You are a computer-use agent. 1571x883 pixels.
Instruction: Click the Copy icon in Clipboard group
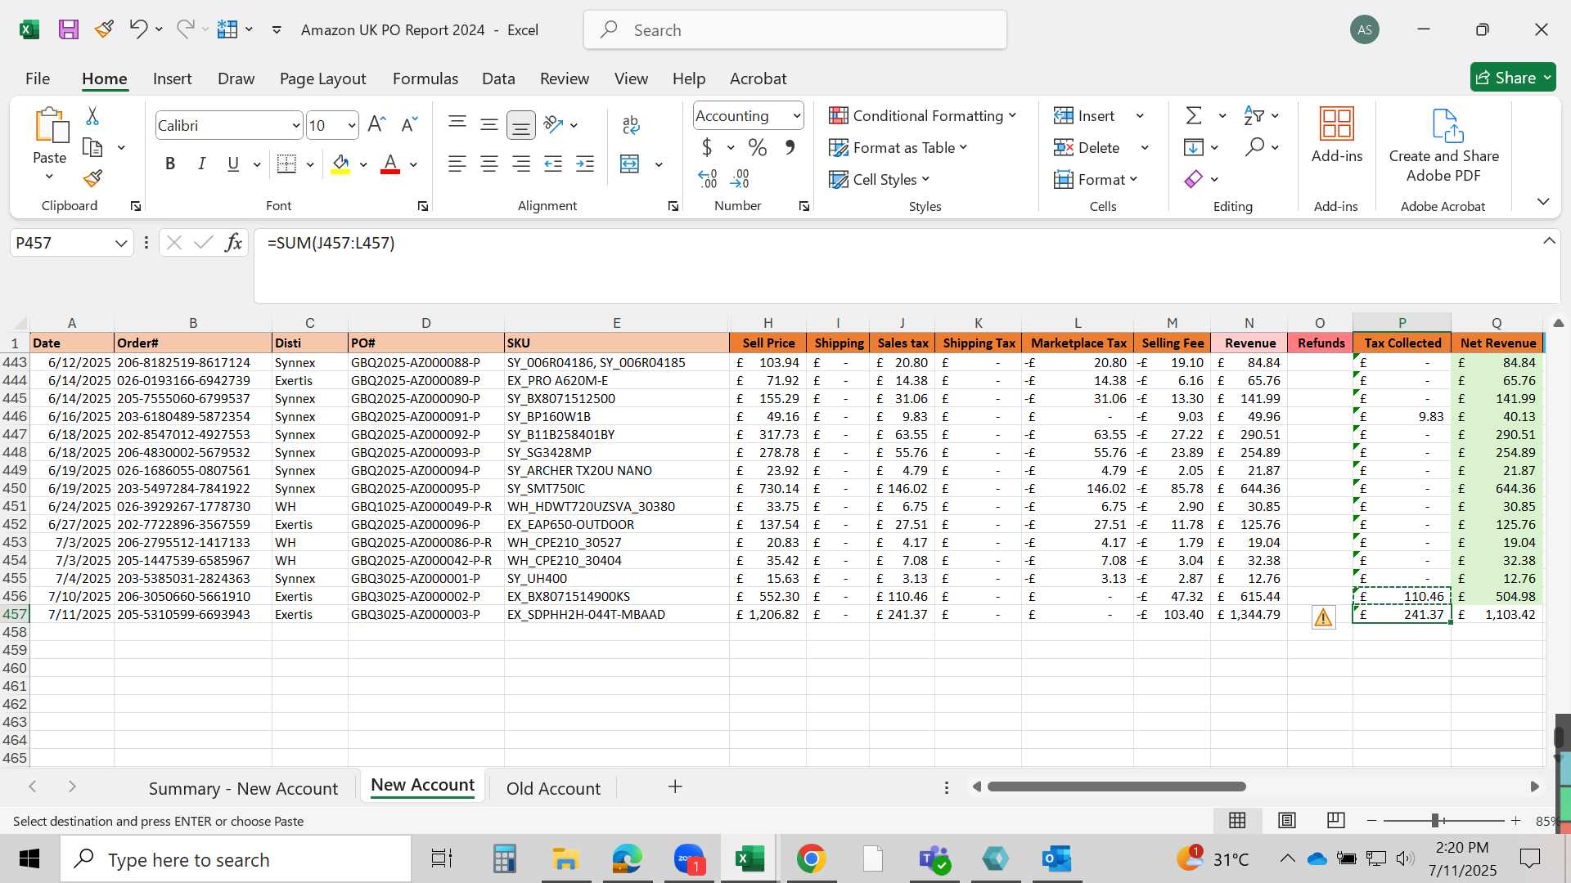(x=92, y=148)
